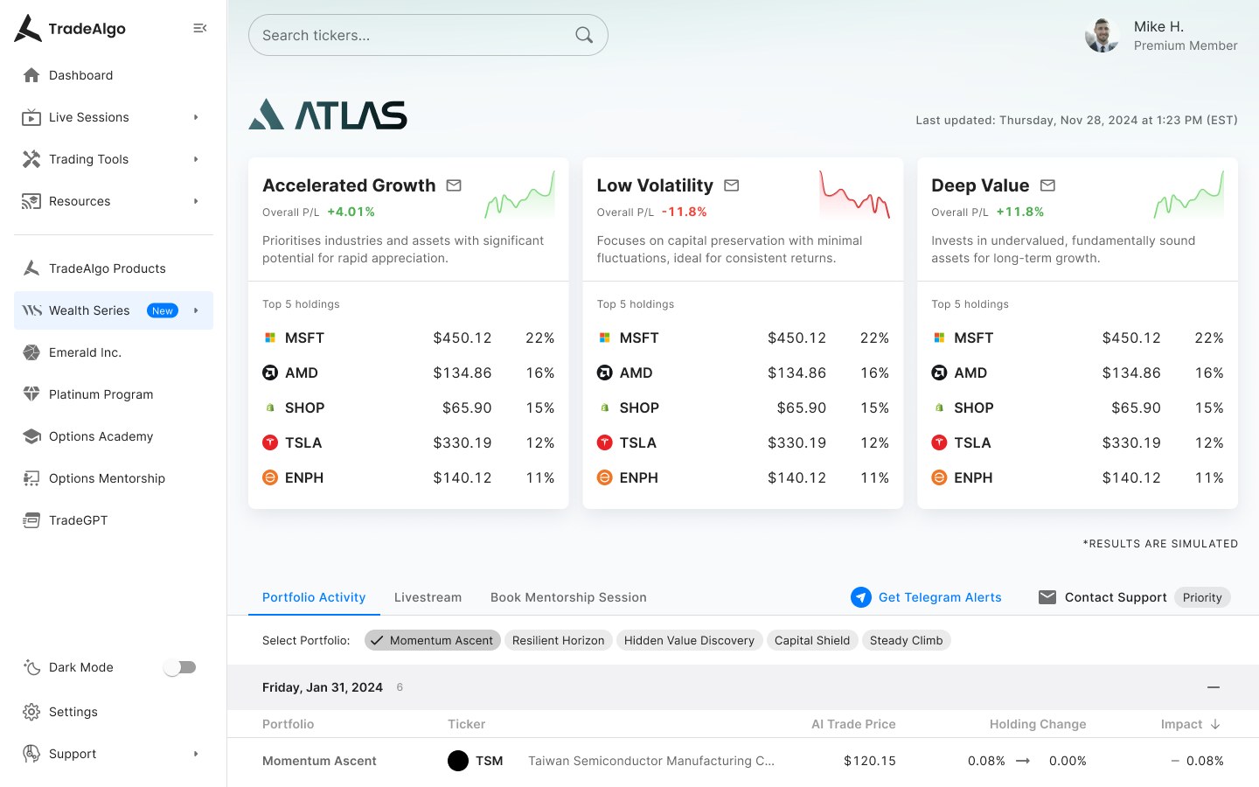Expand the Wealth Series submenu arrow
This screenshot has width=1259, height=787.
pyautogui.click(x=196, y=310)
